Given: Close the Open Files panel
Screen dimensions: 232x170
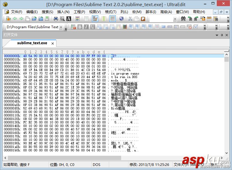Looking at the screenshot, I should click(227, 35).
